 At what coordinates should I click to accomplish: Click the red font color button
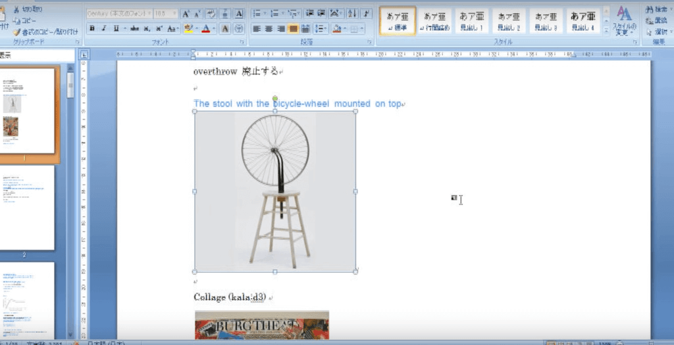click(206, 28)
